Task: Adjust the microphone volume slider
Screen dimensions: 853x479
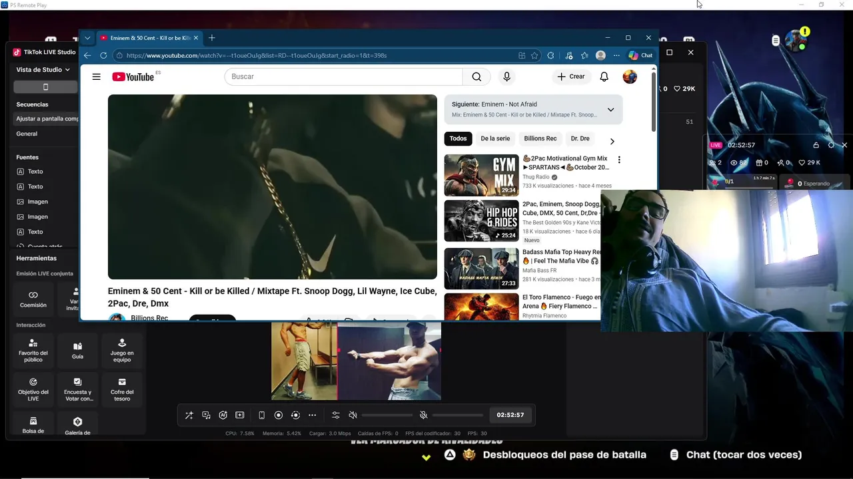Action: point(458,415)
